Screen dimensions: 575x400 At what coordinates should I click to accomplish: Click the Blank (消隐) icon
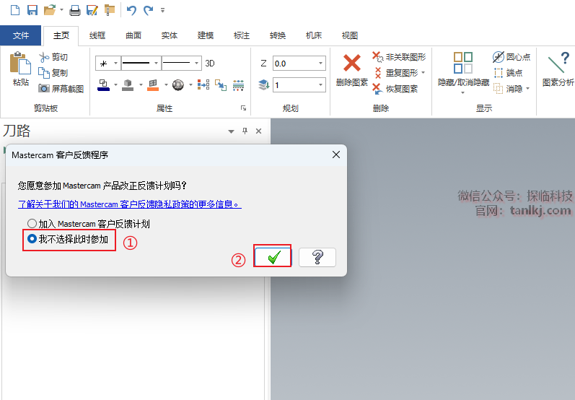tap(499, 88)
